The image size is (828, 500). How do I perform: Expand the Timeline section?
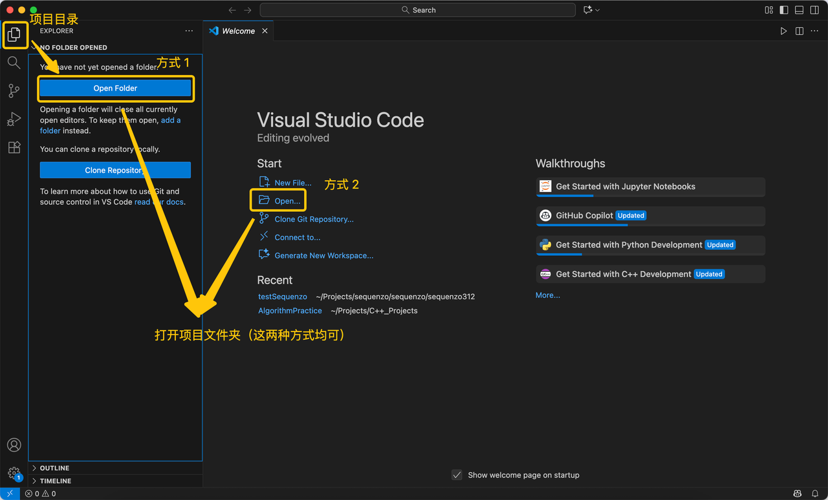point(56,481)
